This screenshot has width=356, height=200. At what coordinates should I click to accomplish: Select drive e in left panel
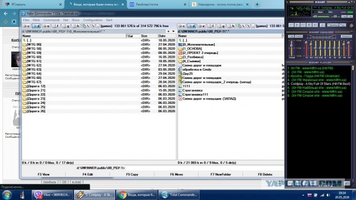46,26
